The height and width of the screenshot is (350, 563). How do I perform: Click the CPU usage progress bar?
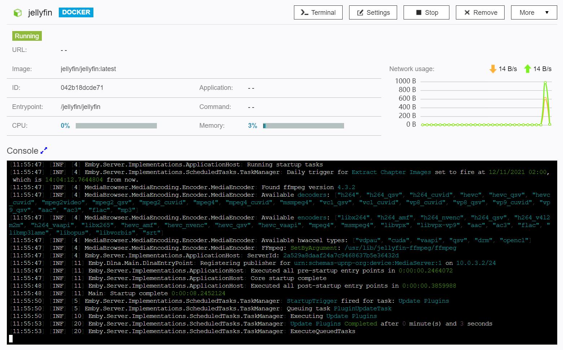click(x=116, y=126)
